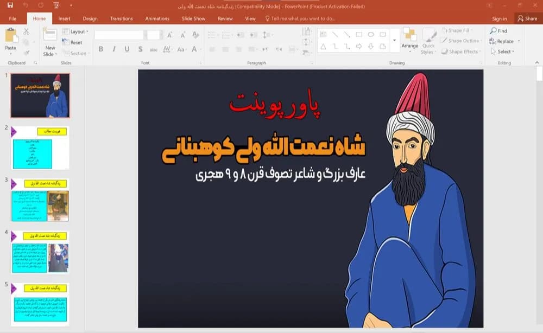This screenshot has height=333, width=543.
Task: Select slide 5 thumbnail
Action: [x=40, y=304]
